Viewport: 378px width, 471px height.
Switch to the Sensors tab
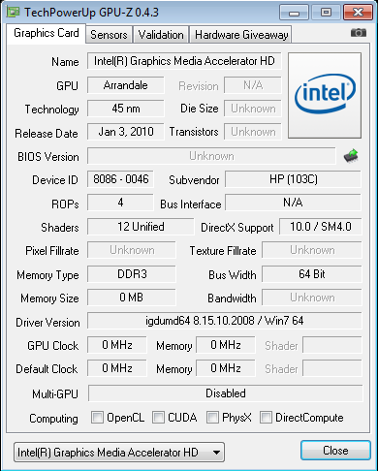click(109, 35)
